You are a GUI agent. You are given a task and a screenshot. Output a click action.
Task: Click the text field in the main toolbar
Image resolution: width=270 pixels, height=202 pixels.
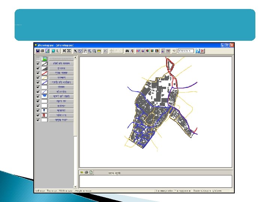point(186,51)
